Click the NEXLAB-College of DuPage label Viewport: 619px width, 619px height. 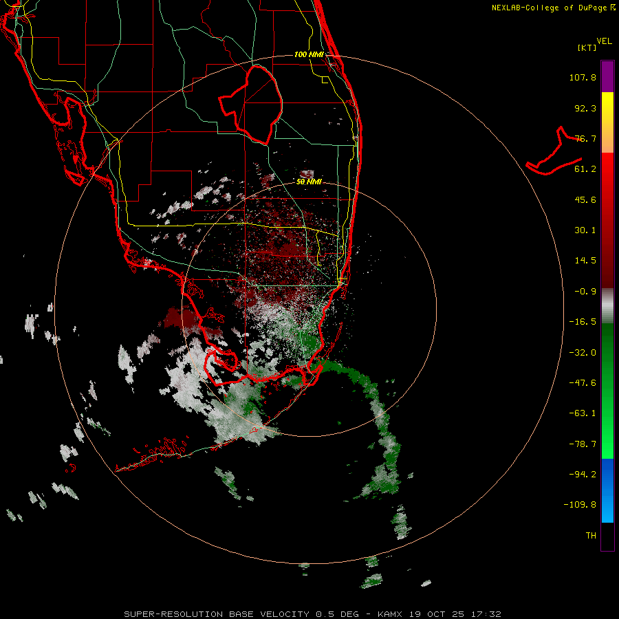tap(554, 8)
